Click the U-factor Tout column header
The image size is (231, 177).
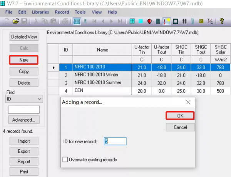161,50
